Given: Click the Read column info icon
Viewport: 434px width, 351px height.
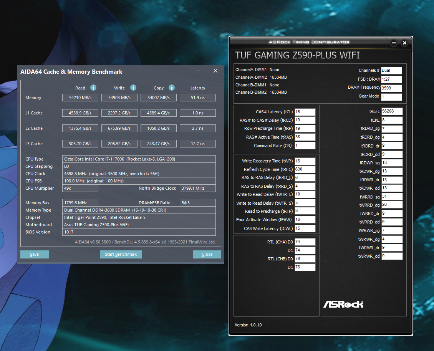Looking at the screenshot, I should point(93,88).
